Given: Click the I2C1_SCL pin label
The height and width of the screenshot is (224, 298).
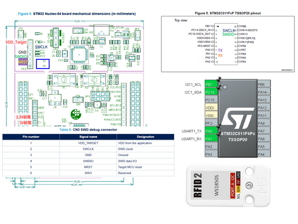Looking at the screenshot, I should [191, 84].
